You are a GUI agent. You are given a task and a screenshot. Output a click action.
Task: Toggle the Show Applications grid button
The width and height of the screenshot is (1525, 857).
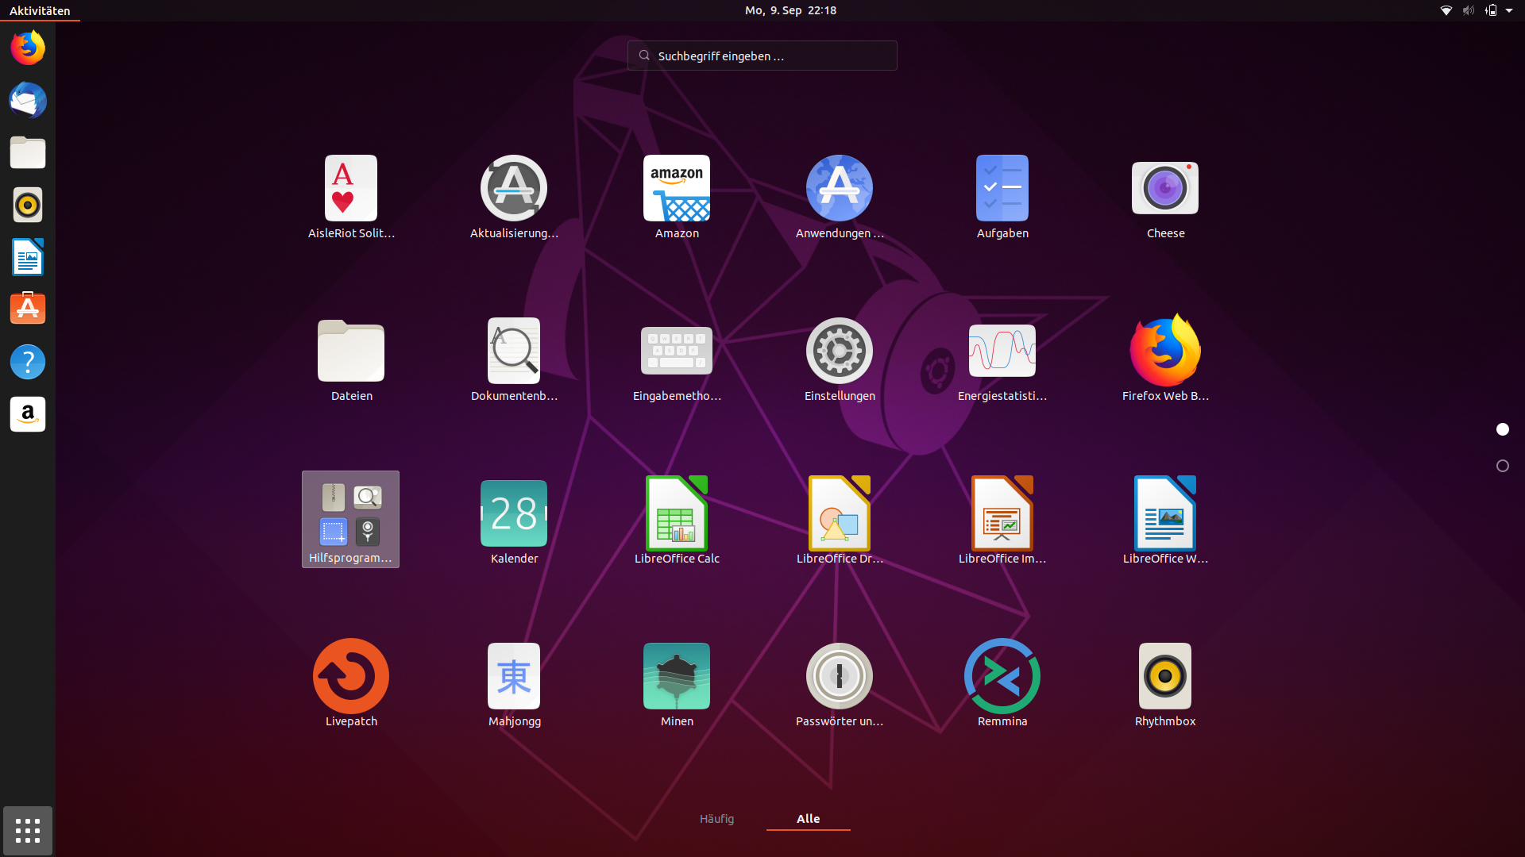pos(28,831)
